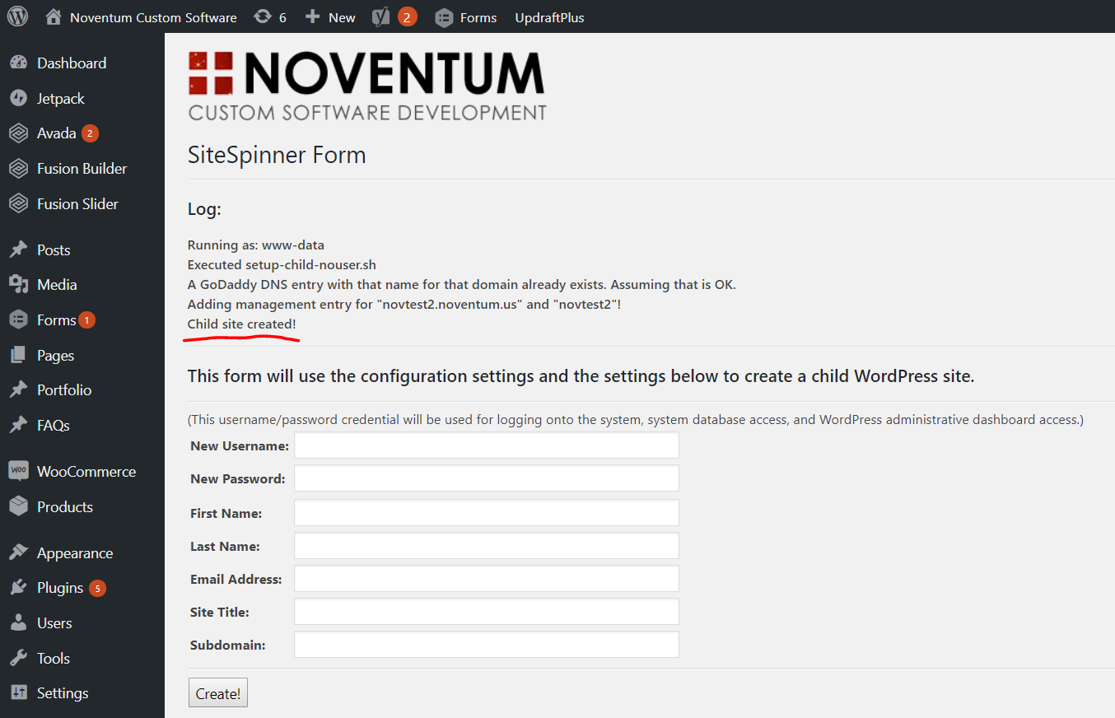Open the Fusion Builder menu

tap(82, 169)
